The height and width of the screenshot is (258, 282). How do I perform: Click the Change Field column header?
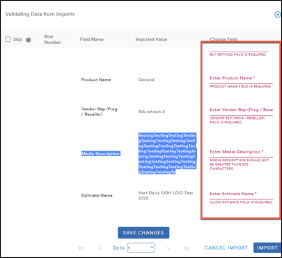[224, 39]
